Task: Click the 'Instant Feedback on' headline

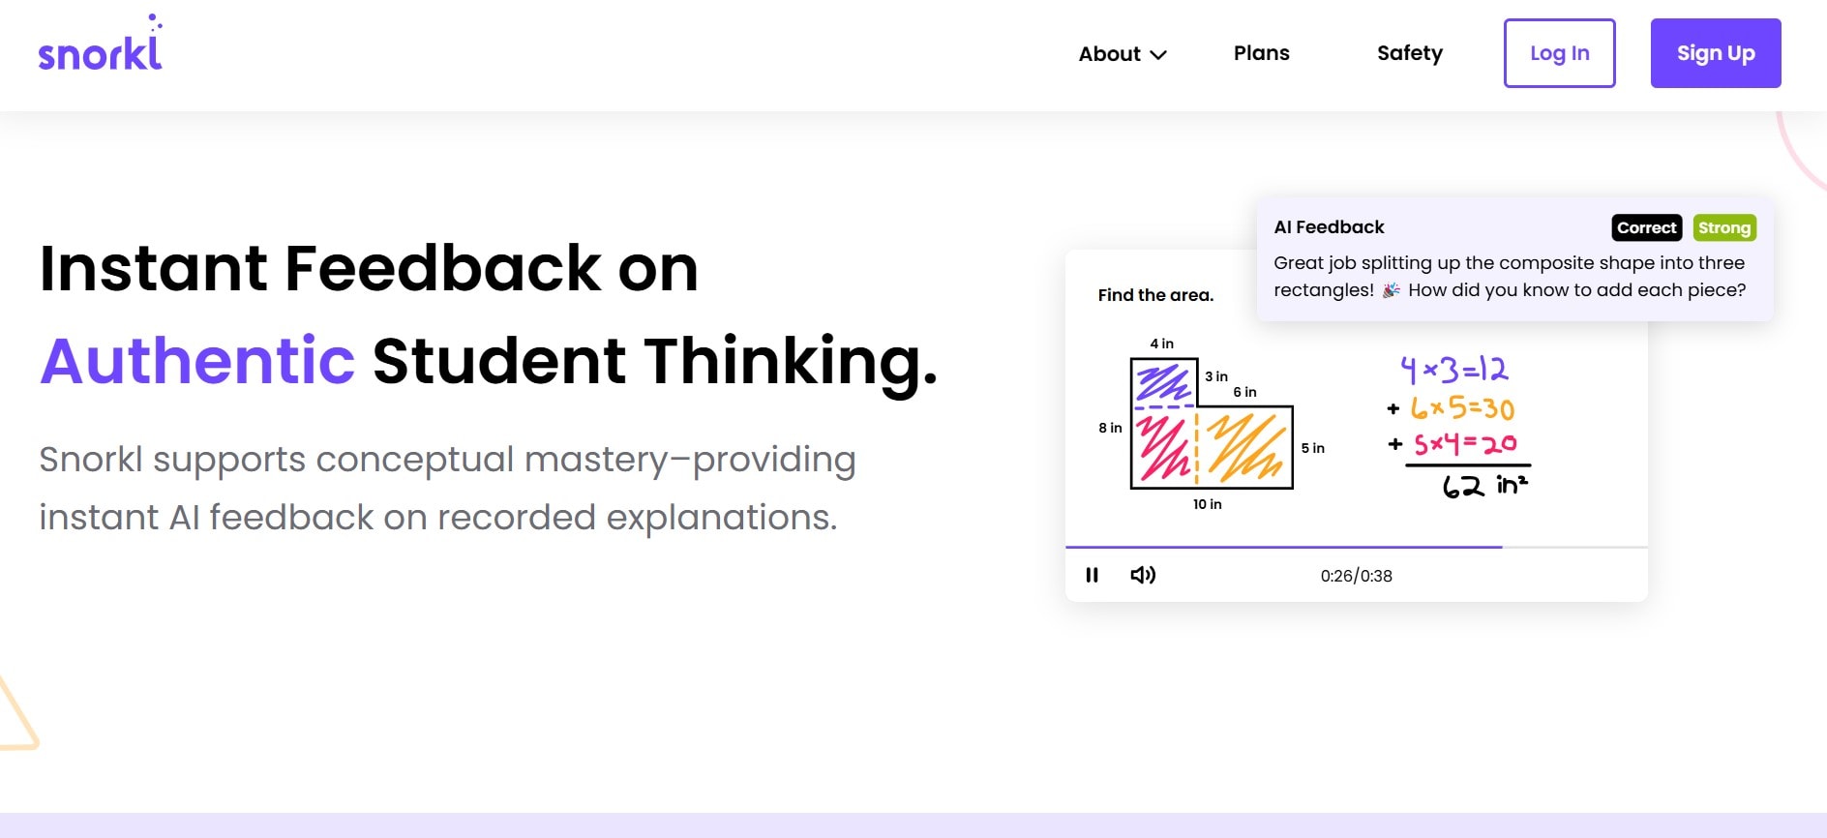Action: pos(369,268)
